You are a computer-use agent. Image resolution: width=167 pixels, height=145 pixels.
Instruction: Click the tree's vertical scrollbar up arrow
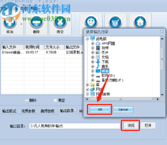tap(162, 39)
